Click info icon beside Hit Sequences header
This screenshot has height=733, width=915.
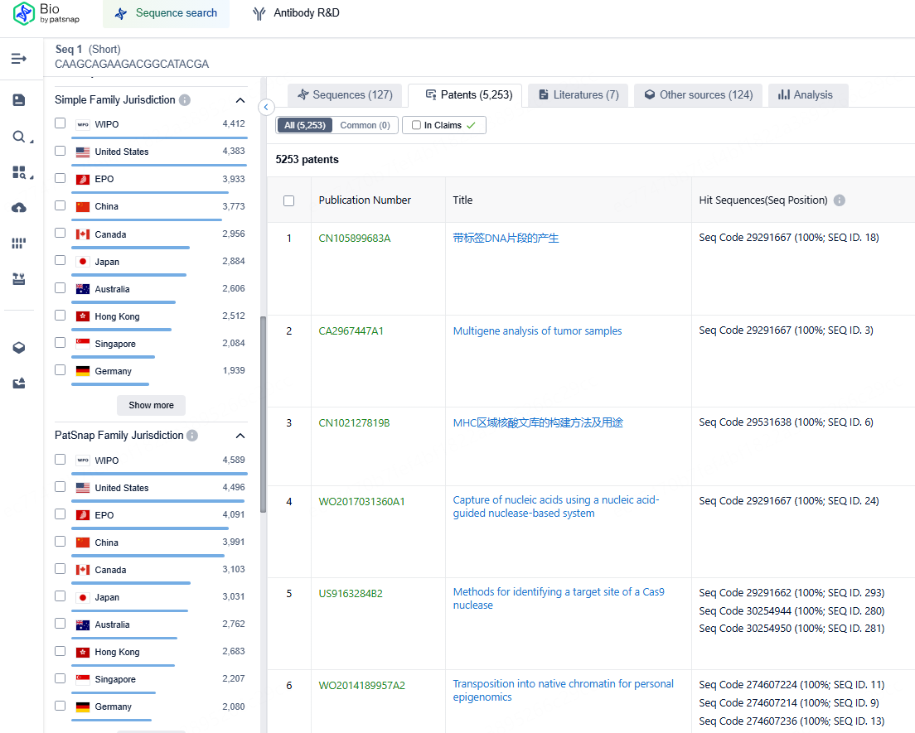[x=840, y=200]
